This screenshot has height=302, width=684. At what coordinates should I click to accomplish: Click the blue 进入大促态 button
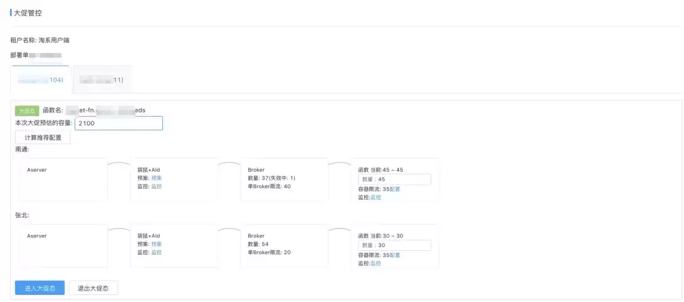(40, 288)
